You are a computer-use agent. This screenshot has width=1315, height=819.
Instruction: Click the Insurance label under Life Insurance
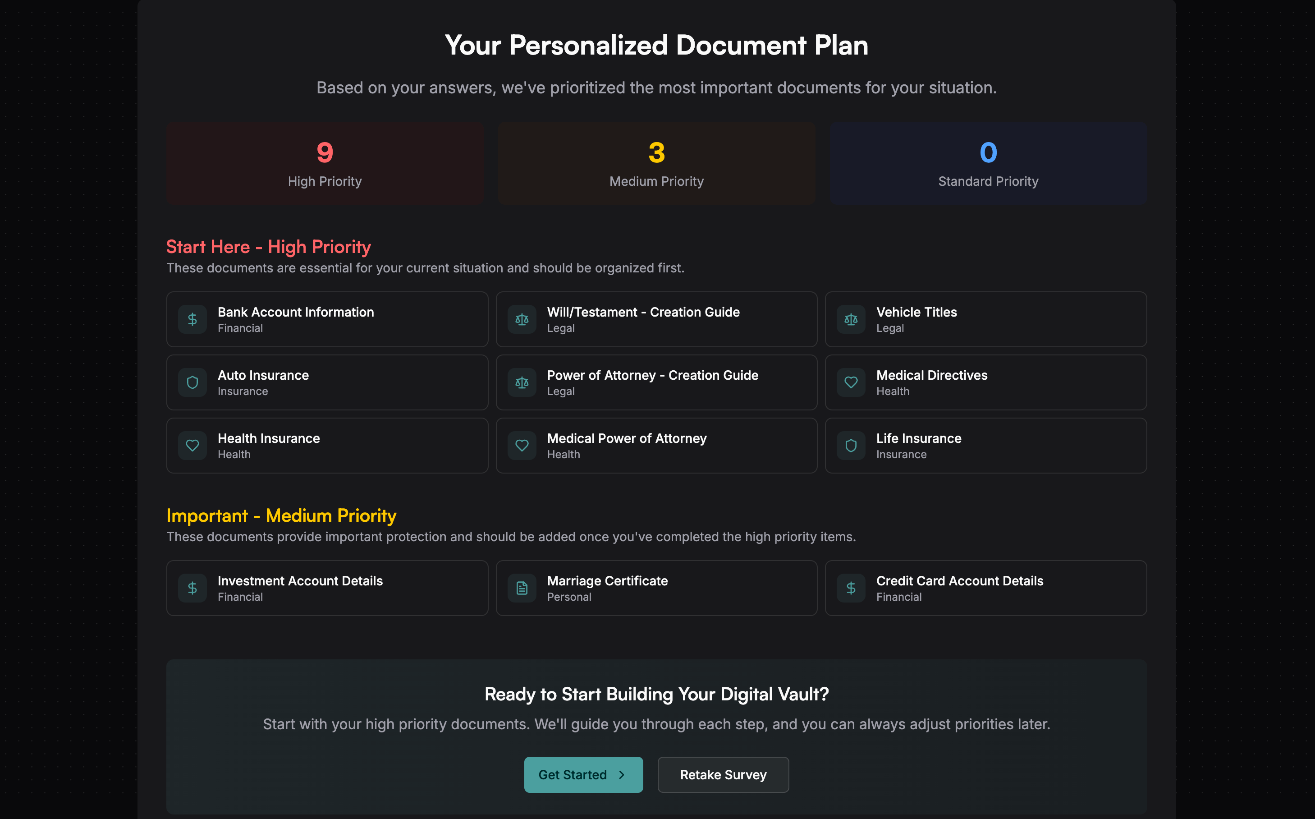pos(901,455)
